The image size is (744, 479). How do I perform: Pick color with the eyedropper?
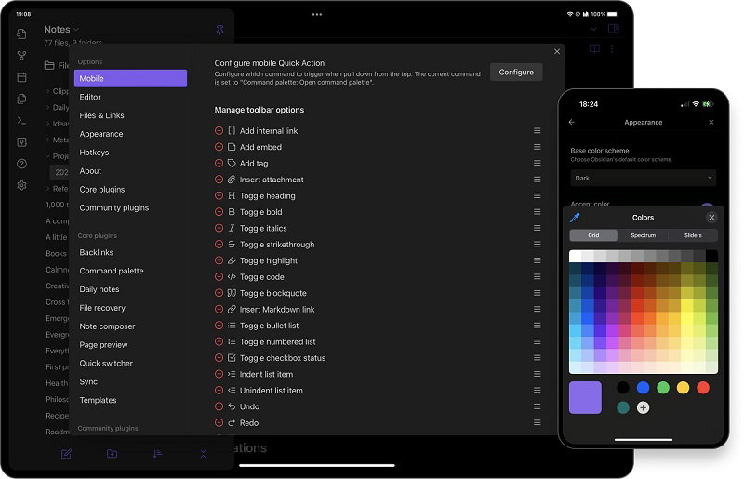click(x=575, y=218)
